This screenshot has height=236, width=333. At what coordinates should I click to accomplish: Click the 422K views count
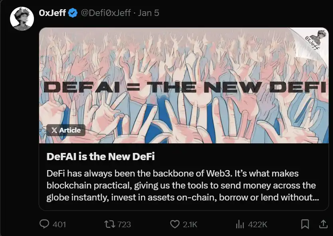coord(258,224)
